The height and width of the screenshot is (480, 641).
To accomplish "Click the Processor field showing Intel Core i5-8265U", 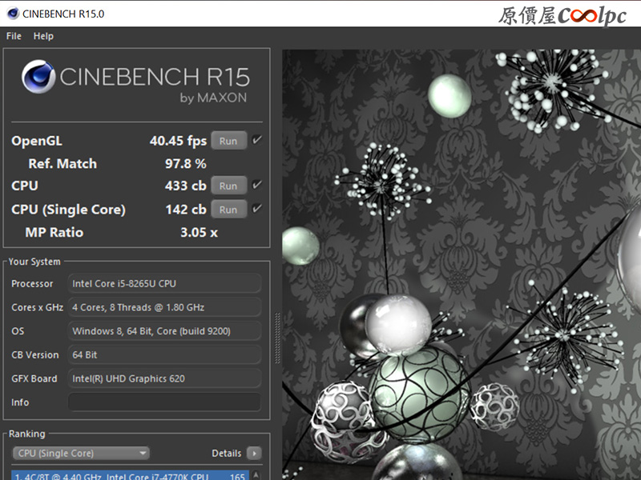I will tap(164, 284).
